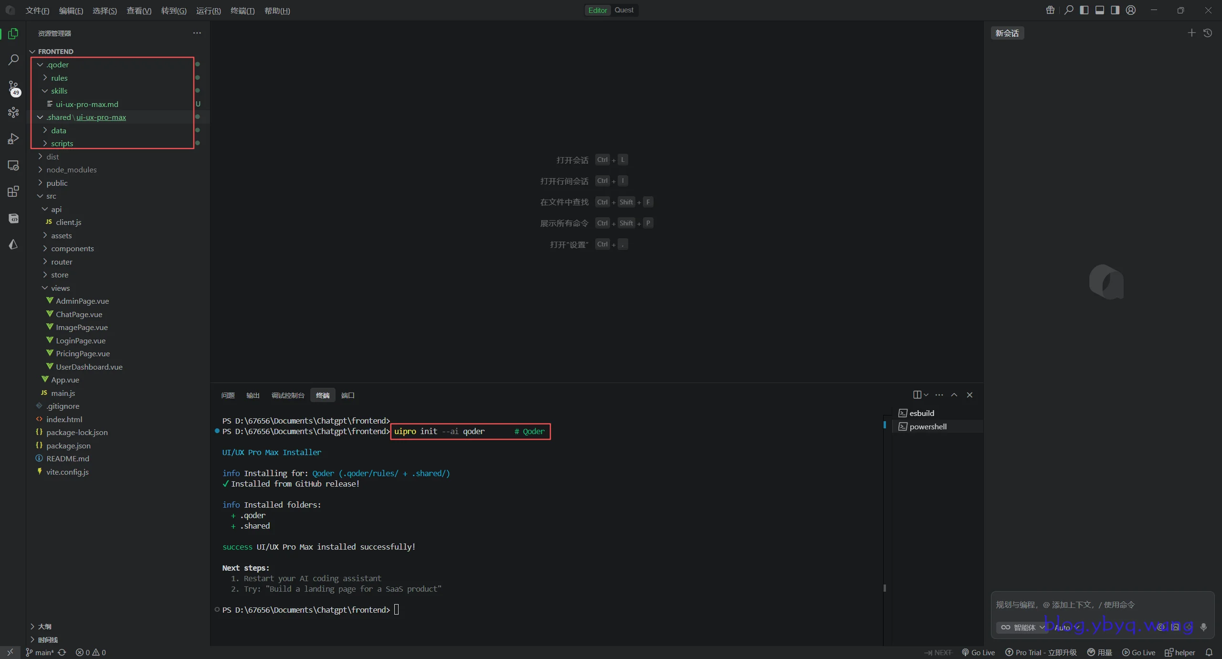Viewport: 1222px width, 659px height.
Task: Click Pro Trial 立即升级 in status bar
Action: (1041, 652)
